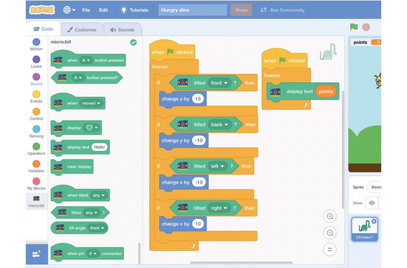This screenshot has width=407, height=268.
Task: Open the 'when moved' block dropdown
Action: coord(91,103)
